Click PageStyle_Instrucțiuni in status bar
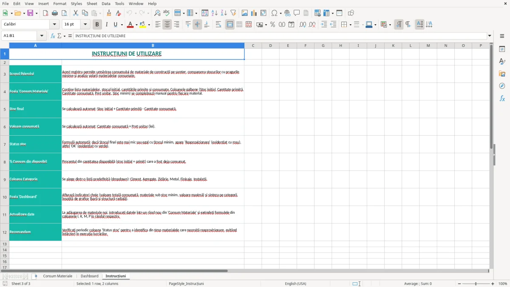 pos(186,284)
